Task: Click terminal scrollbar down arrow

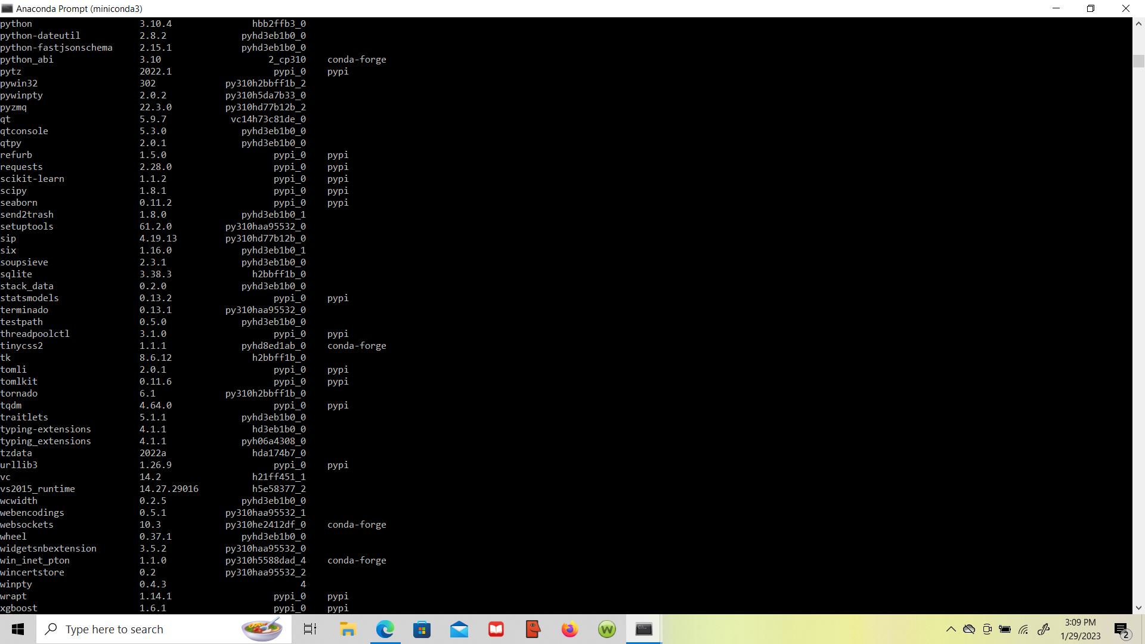Action: point(1138,608)
